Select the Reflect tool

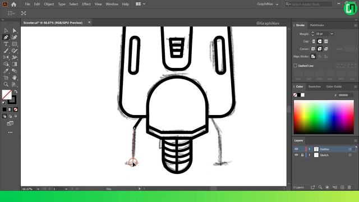[x=6, y=57]
